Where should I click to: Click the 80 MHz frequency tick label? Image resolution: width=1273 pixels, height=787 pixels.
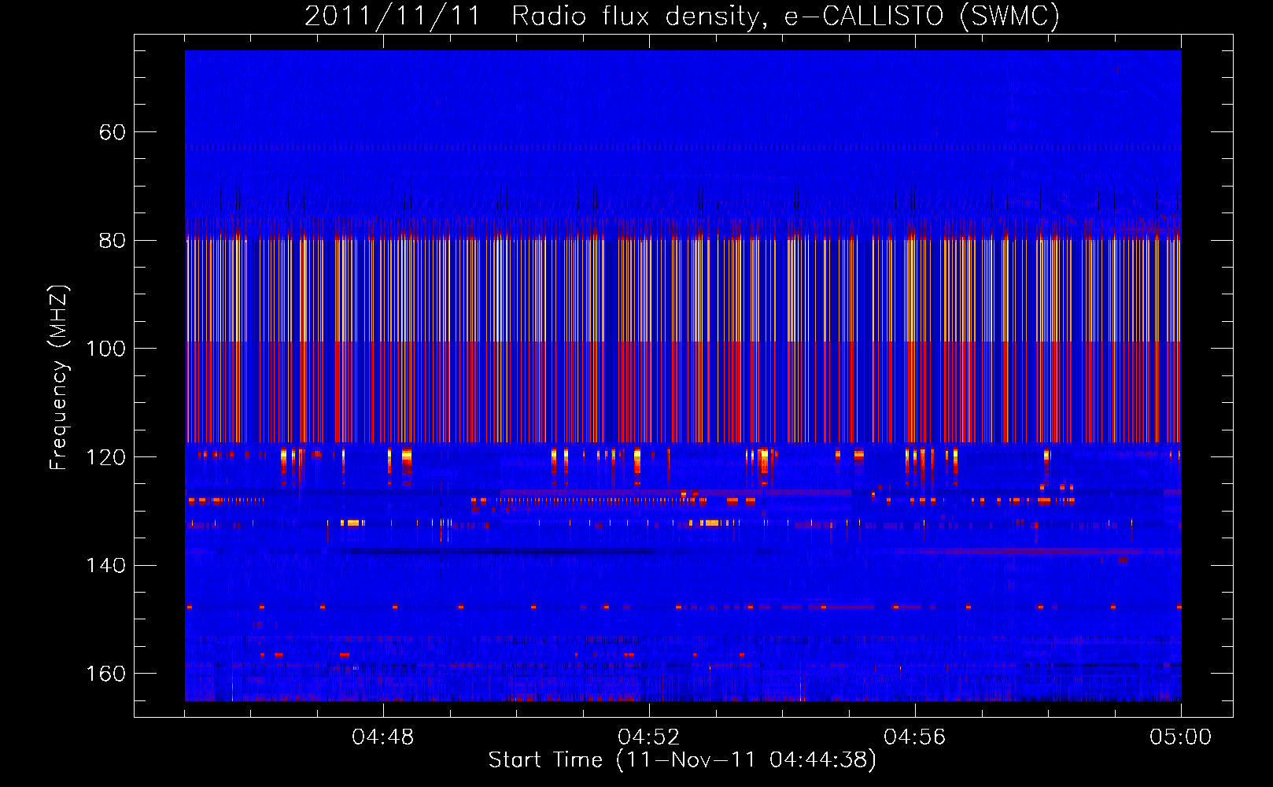pyautogui.click(x=113, y=241)
